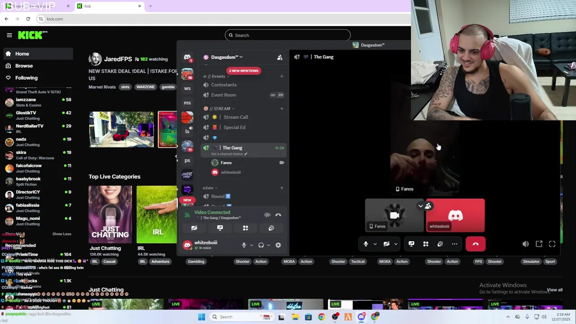The height and width of the screenshot is (324, 576).
Task: Toggle camera in the Video Connected panel
Action: click(194, 228)
